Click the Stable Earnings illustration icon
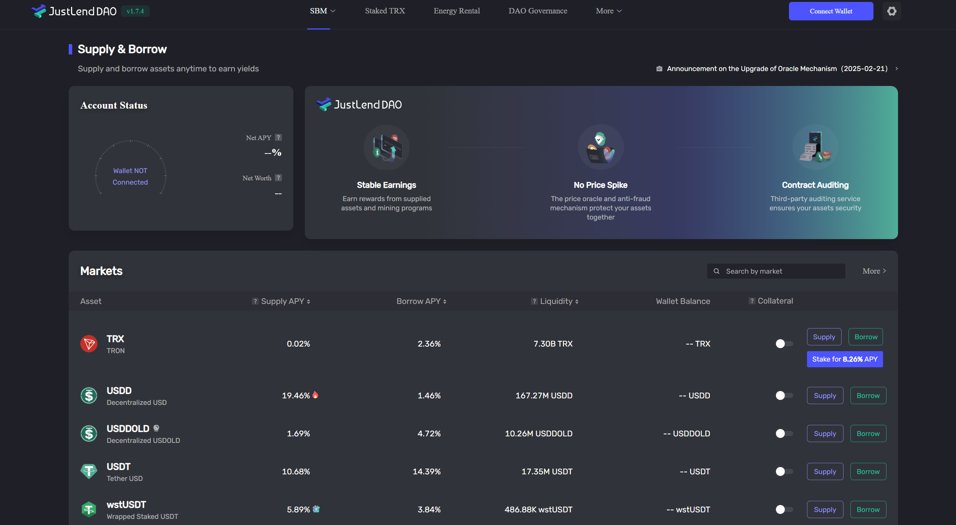Screen dimensions: 956x525 tap(387, 147)
